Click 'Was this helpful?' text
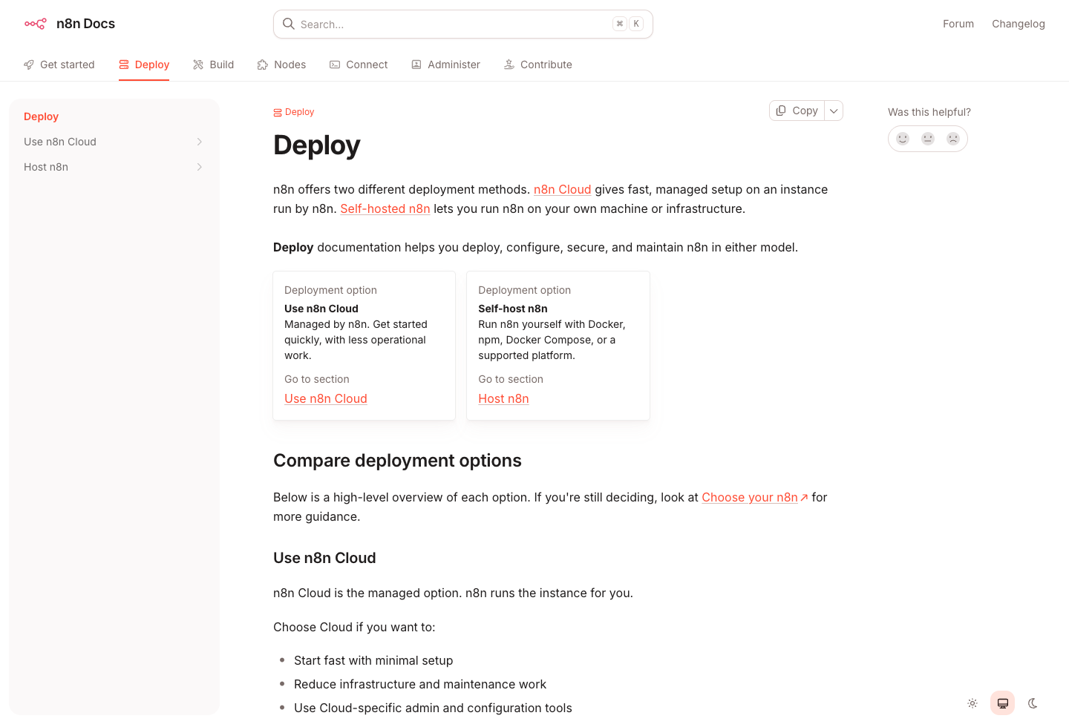1069x727 pixels. (x=929, y=112)
